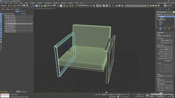Click viewport filter funnel icon

[55, 8]
